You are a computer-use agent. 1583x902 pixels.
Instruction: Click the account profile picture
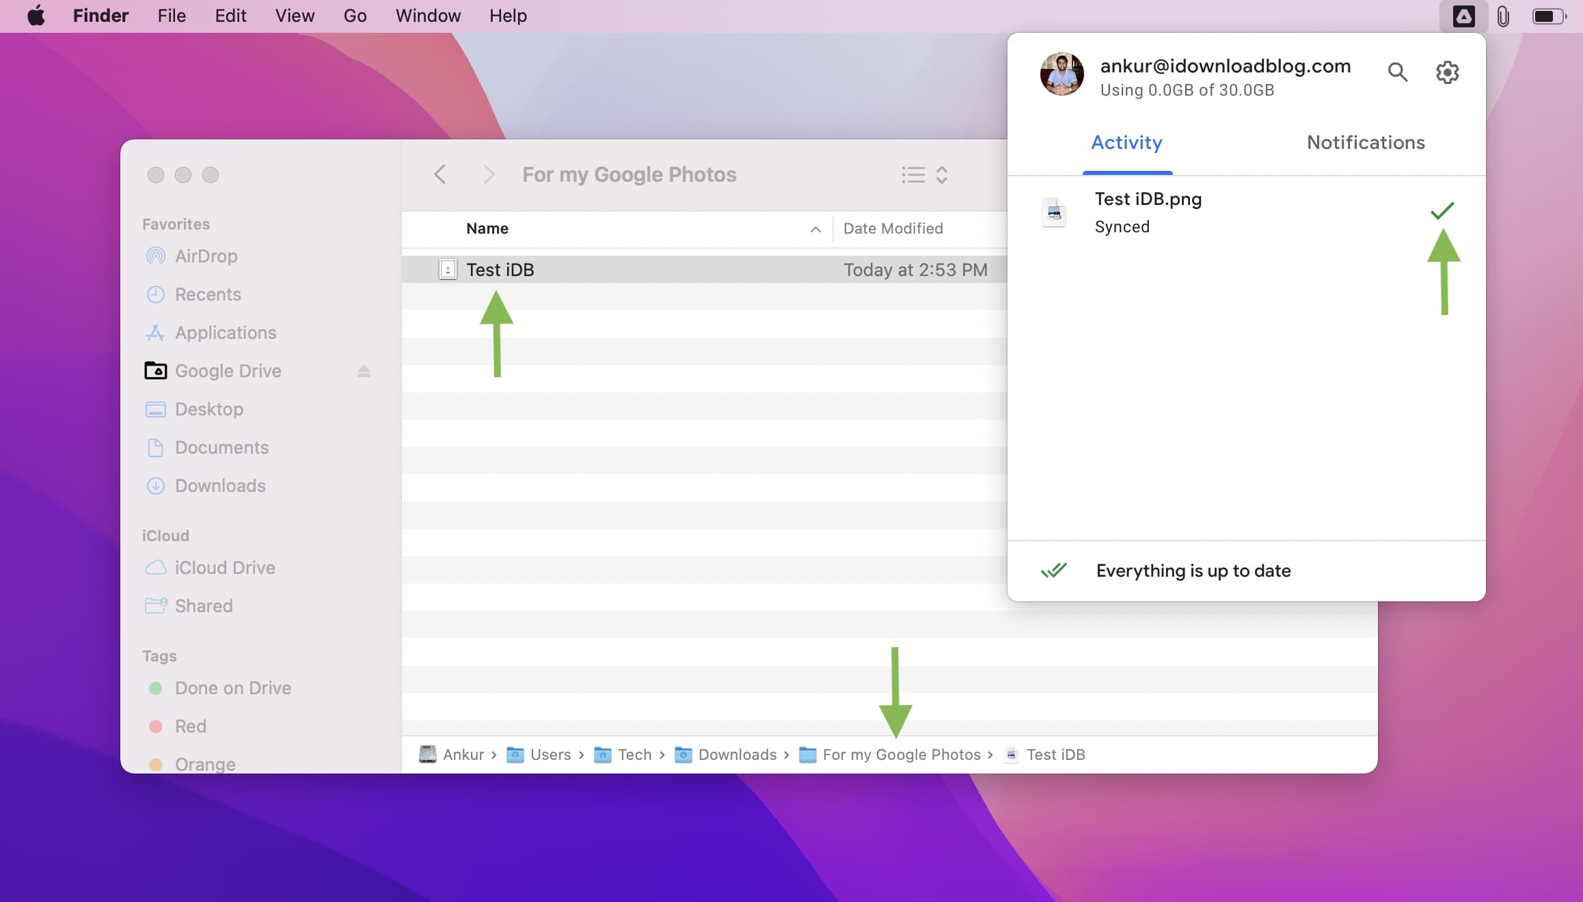point(1061,74)
